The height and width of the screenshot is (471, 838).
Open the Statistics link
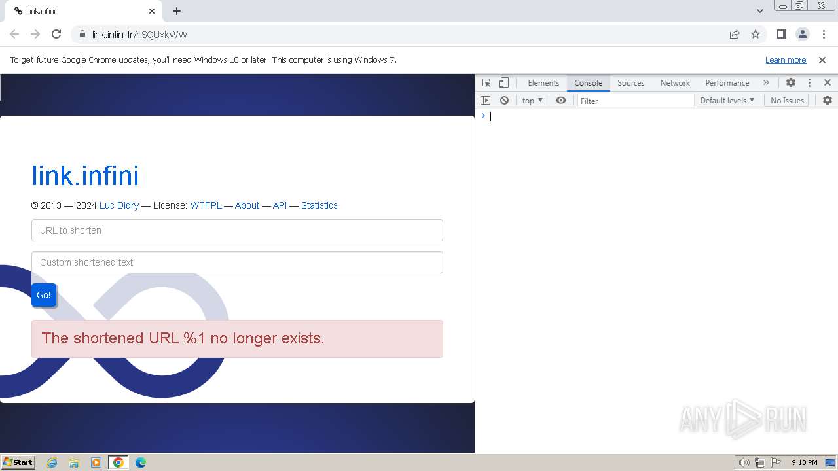[319, 205]
